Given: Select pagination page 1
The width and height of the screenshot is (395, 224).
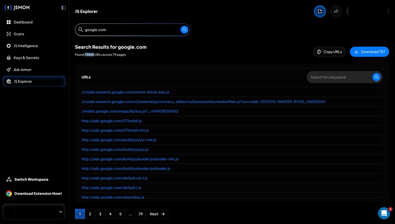Looking at the screenshot, I should point(80,214).
